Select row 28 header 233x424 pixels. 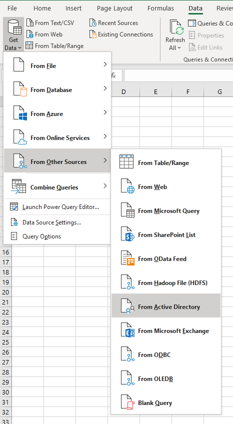[x=5, y=372]
